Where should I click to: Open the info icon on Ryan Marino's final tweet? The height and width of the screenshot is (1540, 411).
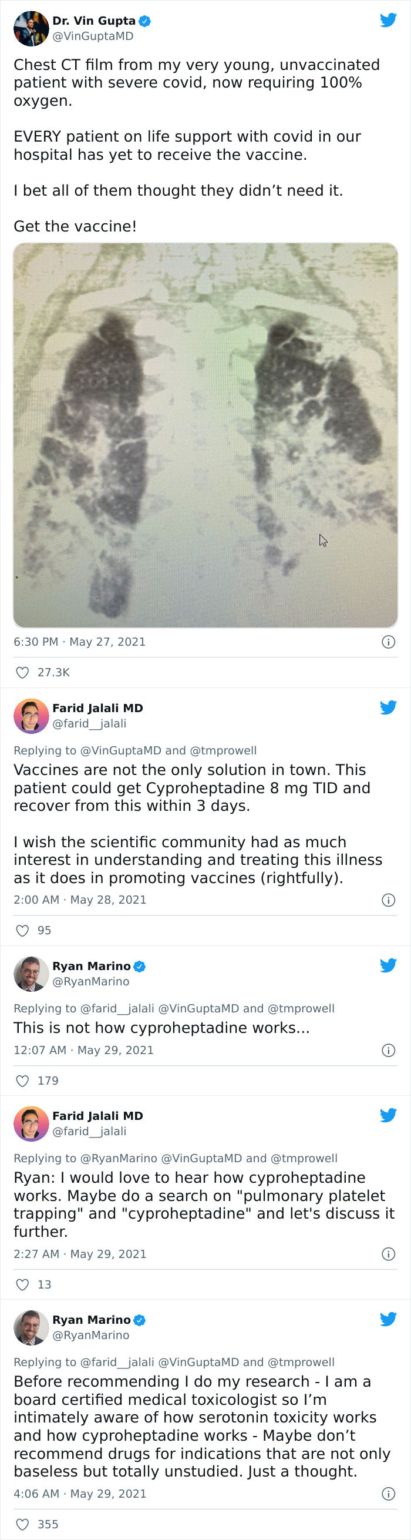[389, 1494]
